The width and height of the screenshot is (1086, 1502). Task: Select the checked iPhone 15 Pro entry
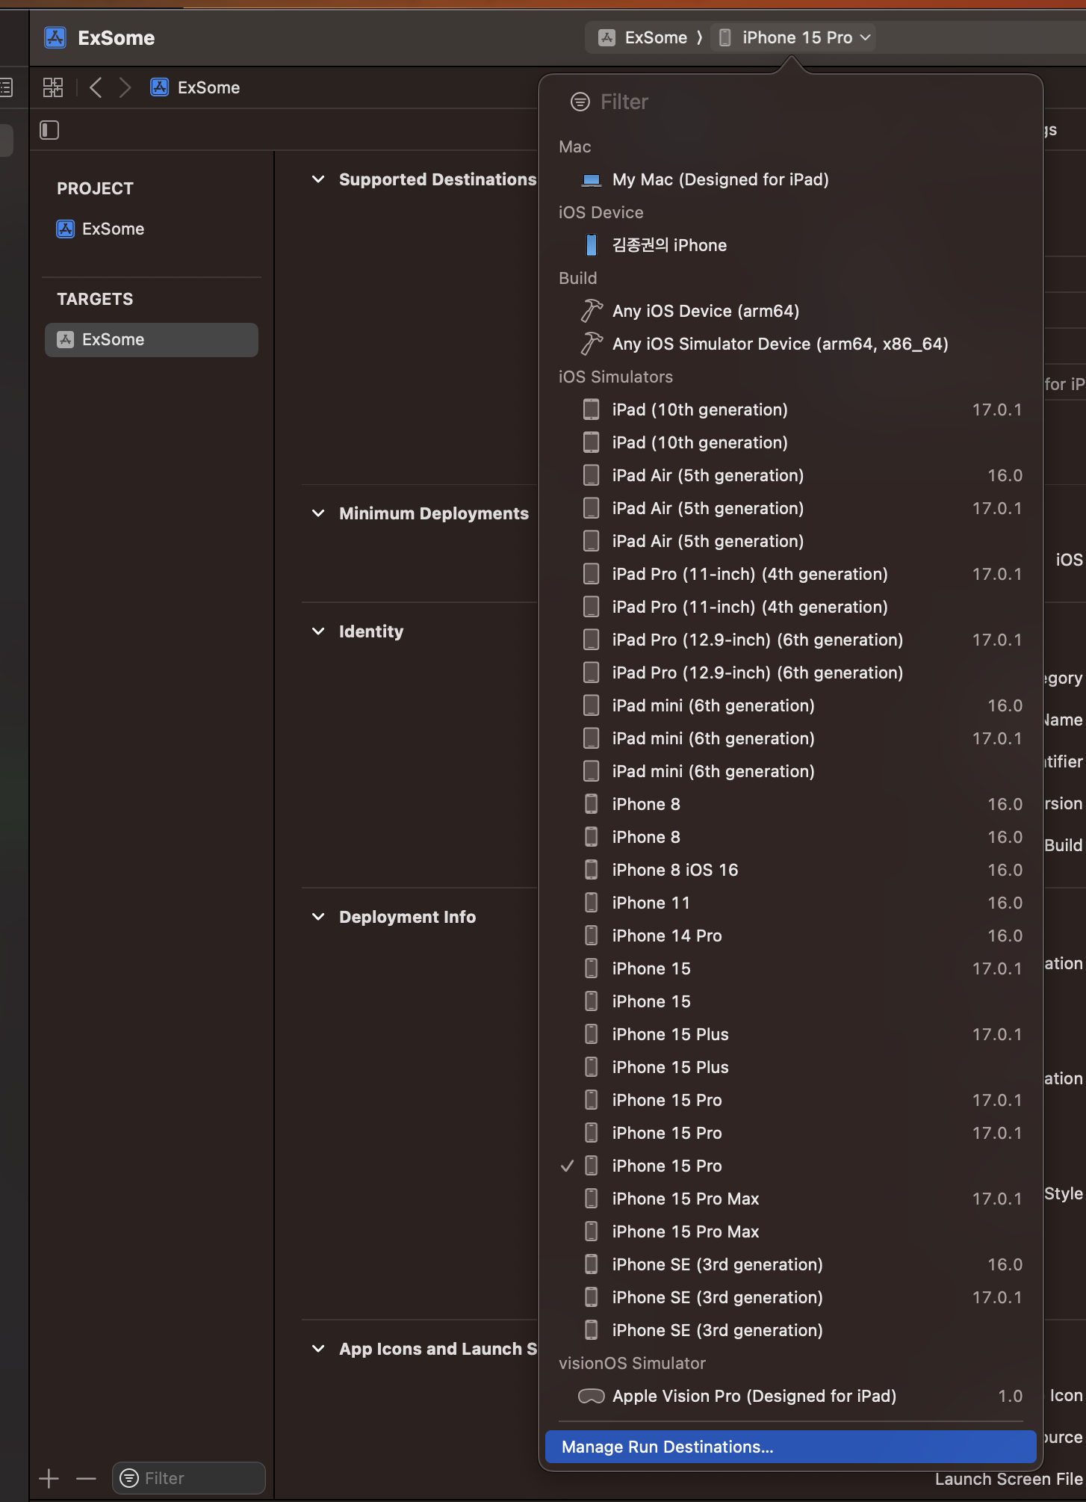[x=791, y=1166]
